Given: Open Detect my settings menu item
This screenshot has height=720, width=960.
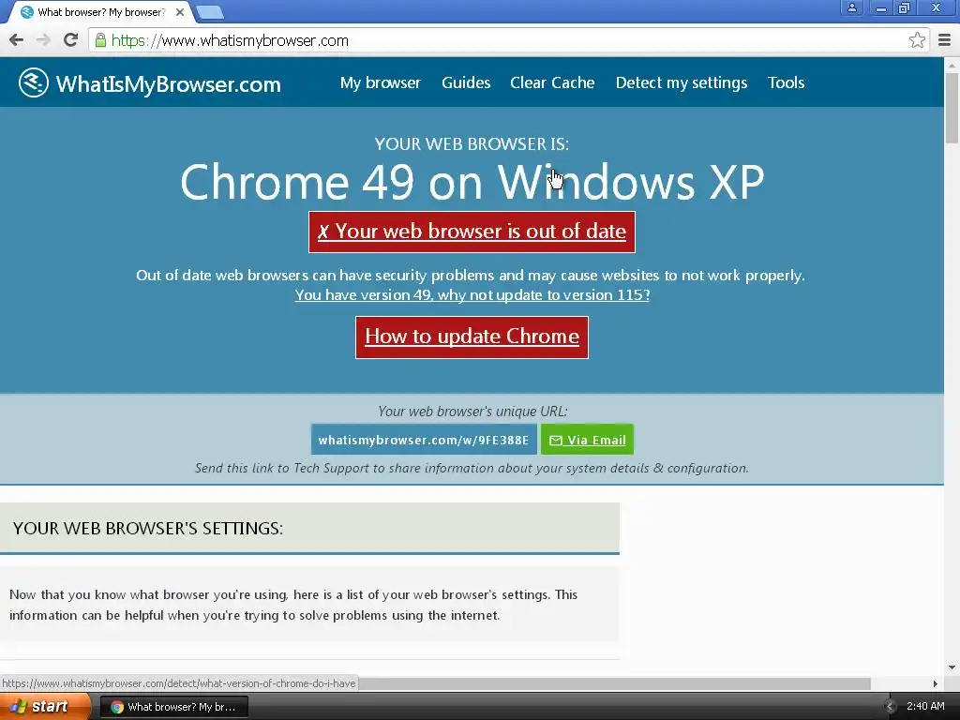Looking at the screenshot, I should [x=682, y=82].
